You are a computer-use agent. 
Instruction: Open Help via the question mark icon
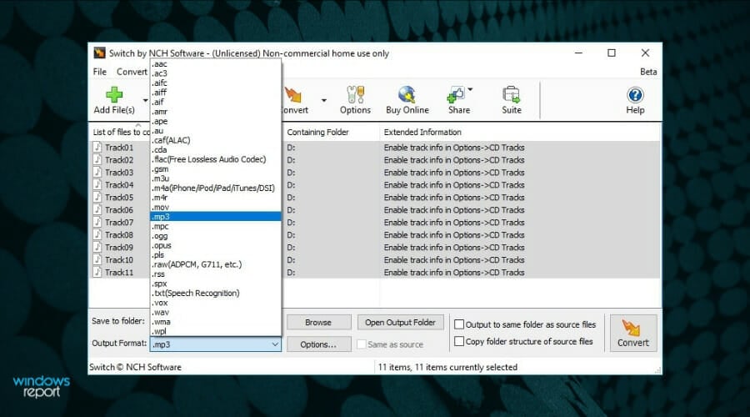pos(635,95)
